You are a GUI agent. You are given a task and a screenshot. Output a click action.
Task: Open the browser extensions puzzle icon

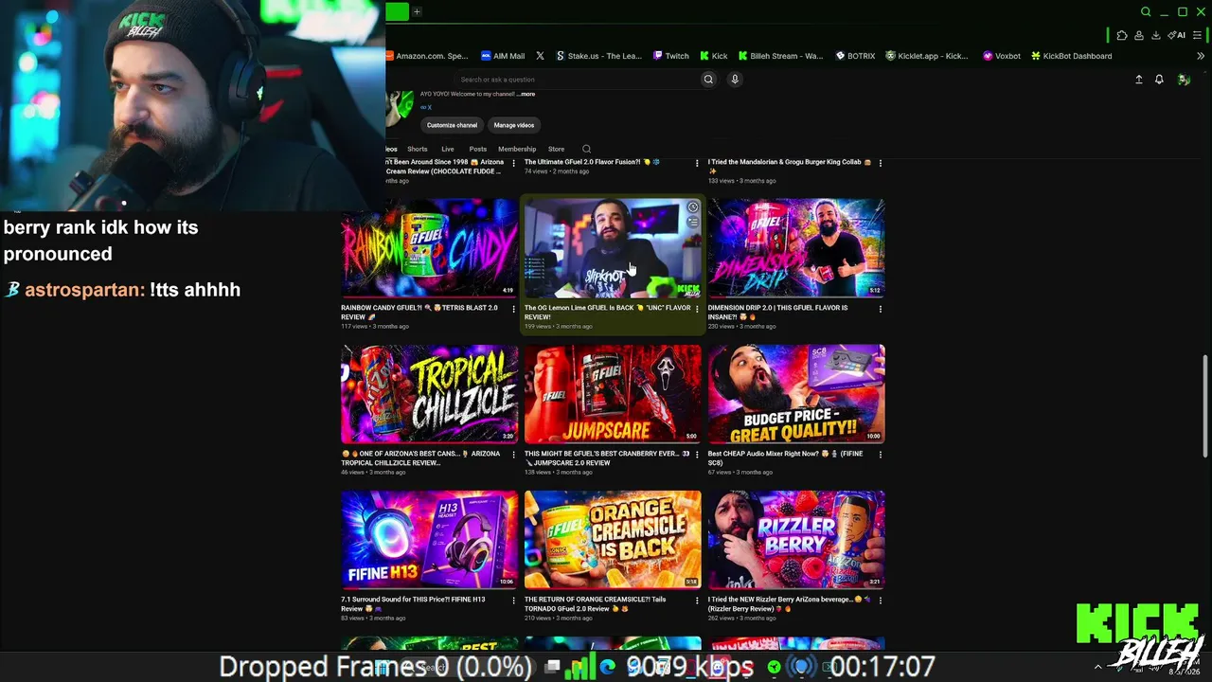click(1122, 35)
